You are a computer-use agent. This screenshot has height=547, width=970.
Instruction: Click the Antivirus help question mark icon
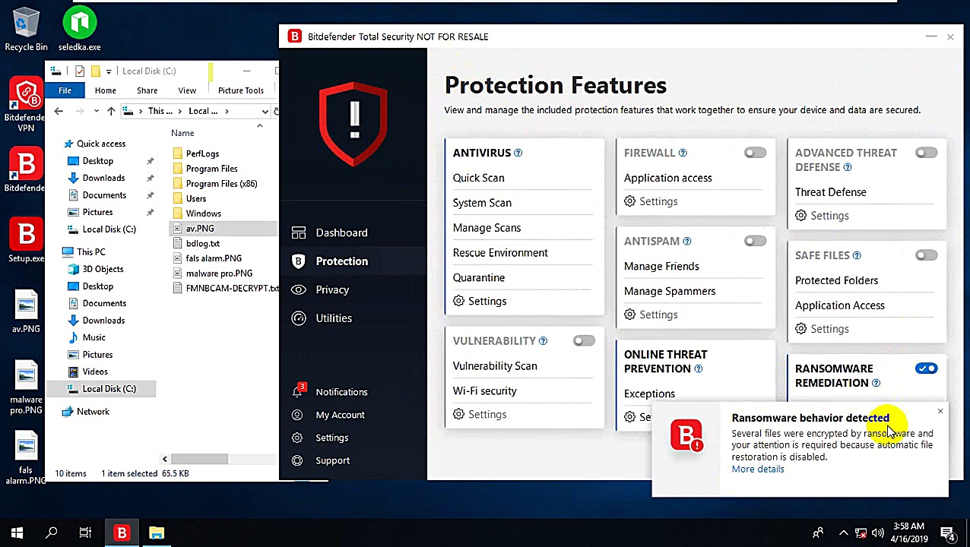[518, 153]
